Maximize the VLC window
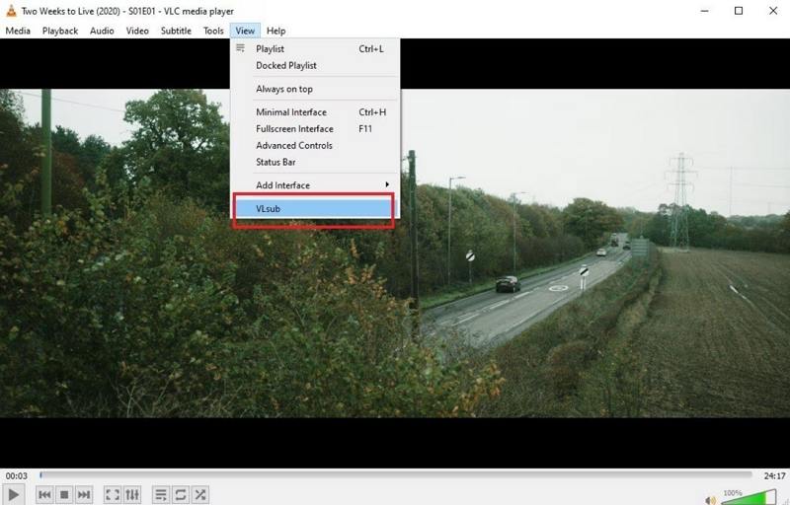The width and height of the screenshot is (790, 505). point(739,11)
